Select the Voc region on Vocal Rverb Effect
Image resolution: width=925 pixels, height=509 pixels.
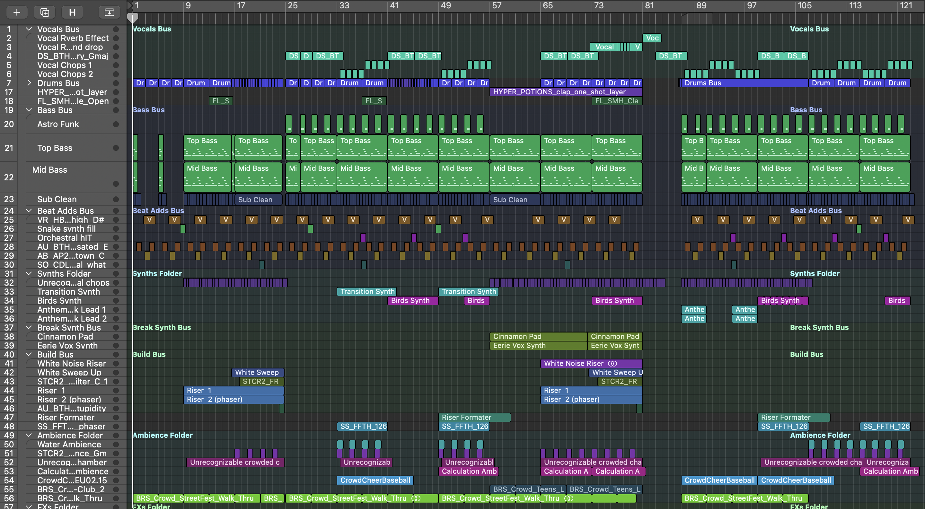click(x=652, y=38)
